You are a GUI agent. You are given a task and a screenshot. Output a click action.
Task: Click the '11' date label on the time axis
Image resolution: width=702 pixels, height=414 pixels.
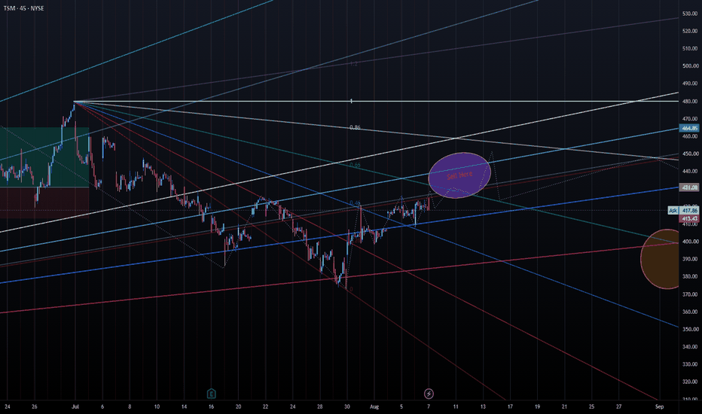click(x=456, y=406)
